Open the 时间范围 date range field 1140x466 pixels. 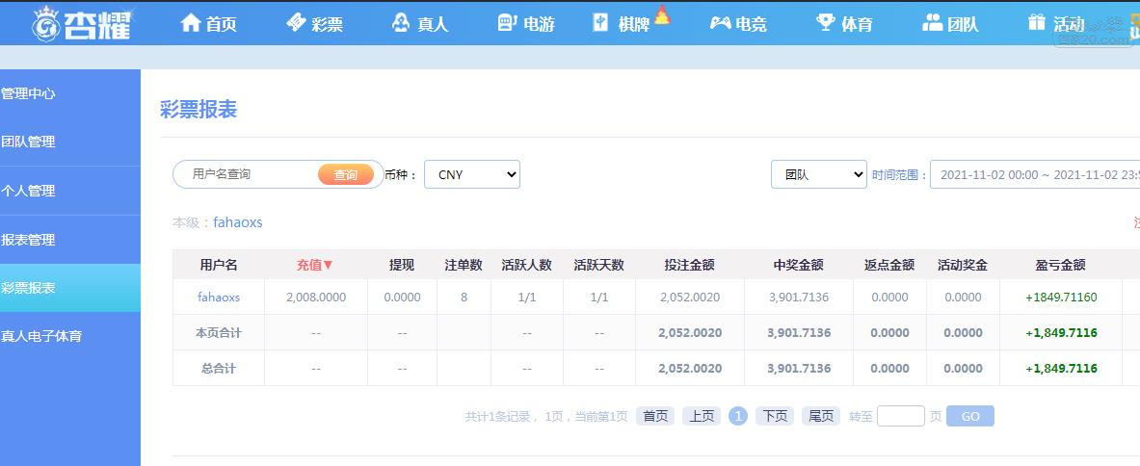[x=1035, y=174]
